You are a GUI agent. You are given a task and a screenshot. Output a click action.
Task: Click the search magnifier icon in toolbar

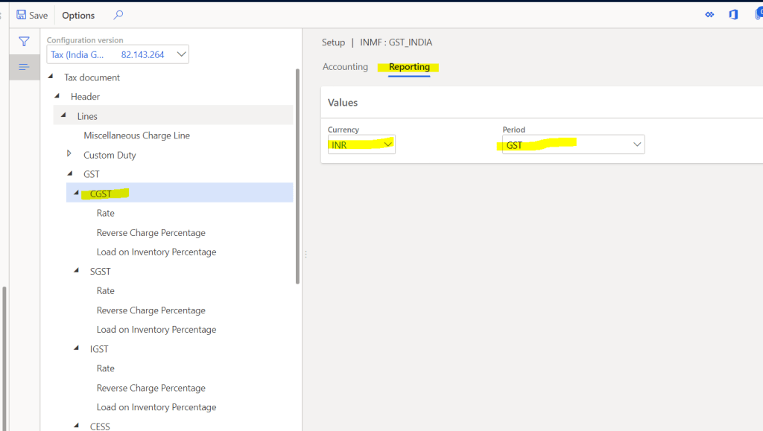pos(118,15)
